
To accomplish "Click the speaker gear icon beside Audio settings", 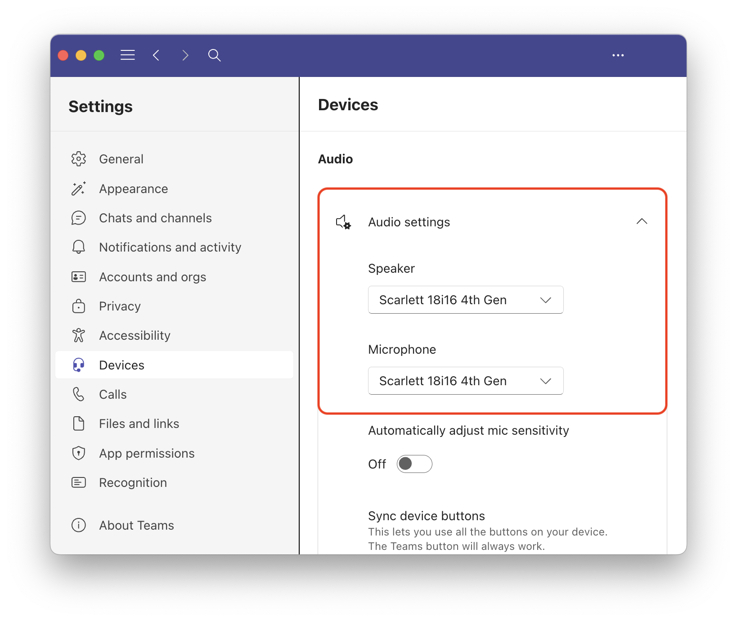I will (x=344, y=222).
